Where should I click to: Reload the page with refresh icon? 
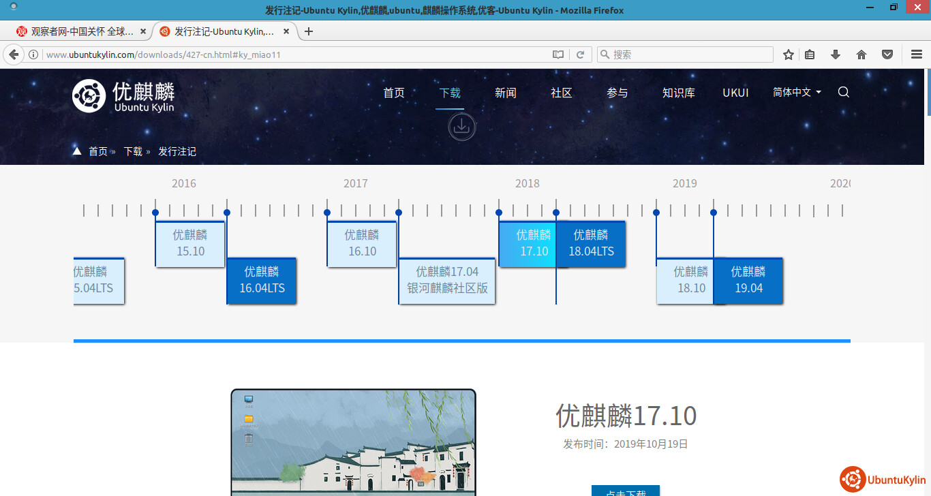(581, 55)
